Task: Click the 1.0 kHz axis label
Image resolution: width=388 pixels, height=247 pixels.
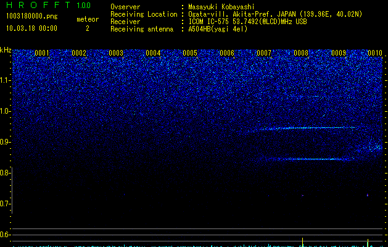Action: pyautogui.click(x=4, y=111)
